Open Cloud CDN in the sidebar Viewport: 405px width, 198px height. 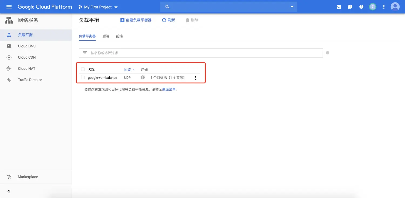click(x=36, y=57)
